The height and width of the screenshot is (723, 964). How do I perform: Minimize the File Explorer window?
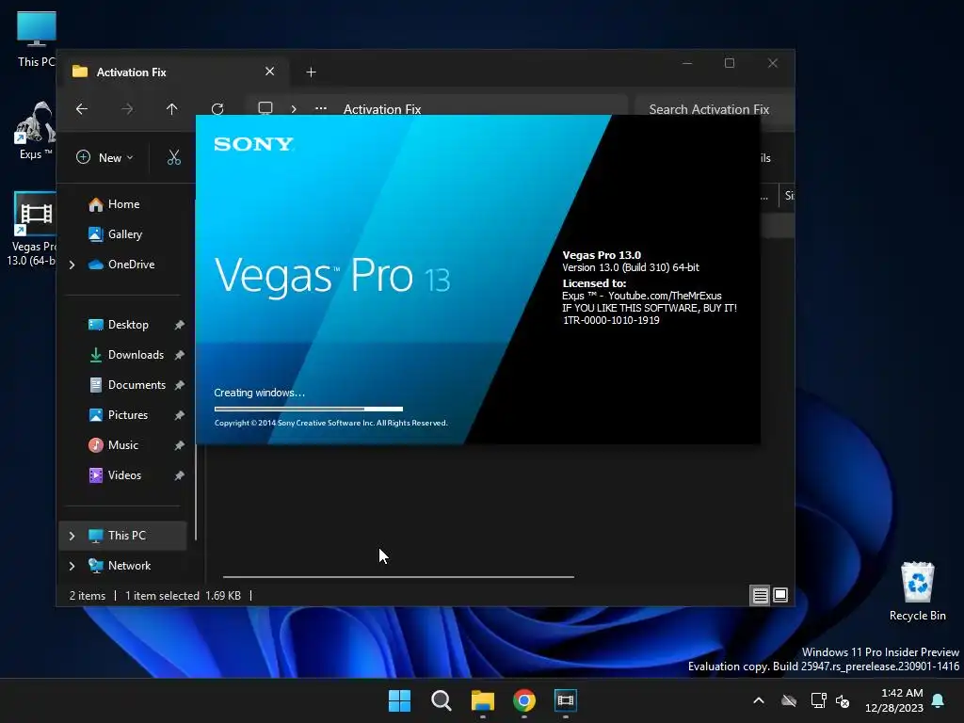[687, 63]
